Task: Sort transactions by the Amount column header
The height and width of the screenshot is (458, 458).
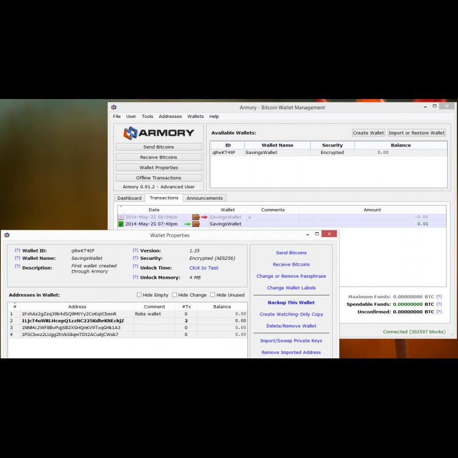Action: point(372,210)
